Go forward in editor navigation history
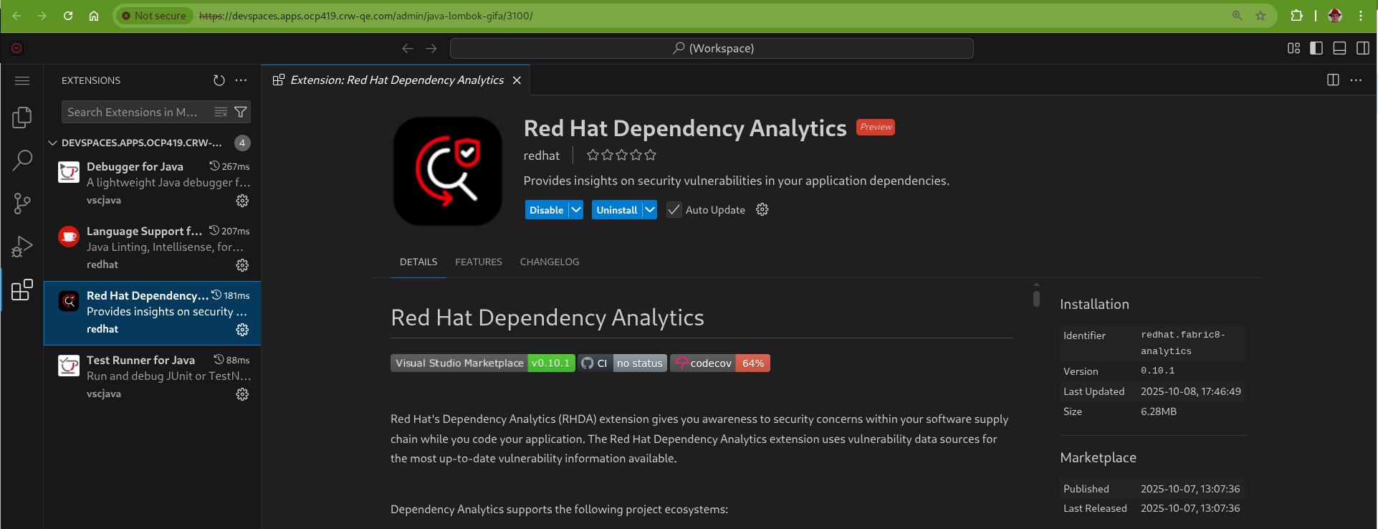Screen dimensions: 1378x529 click(431, 48)
